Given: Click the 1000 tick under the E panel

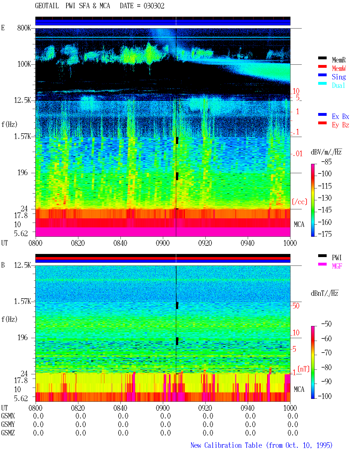Looking at the screenshot, I should [x=290, y=243].
